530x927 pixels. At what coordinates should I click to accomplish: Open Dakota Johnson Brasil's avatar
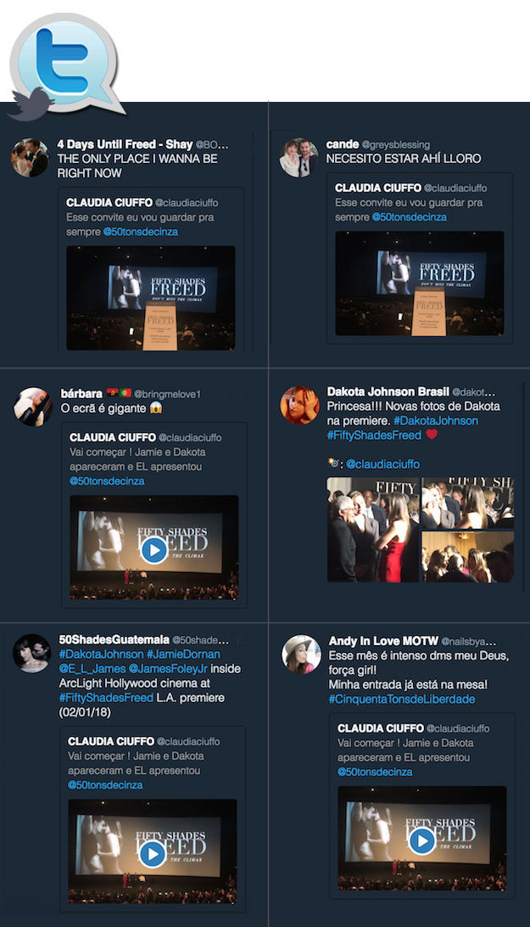point(299,405)
